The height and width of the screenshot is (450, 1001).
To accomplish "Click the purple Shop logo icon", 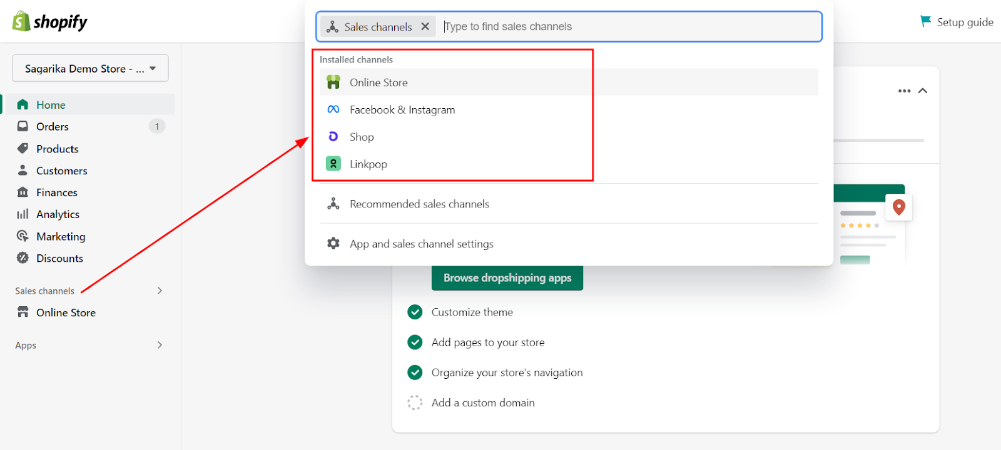I will coord(333,136).
